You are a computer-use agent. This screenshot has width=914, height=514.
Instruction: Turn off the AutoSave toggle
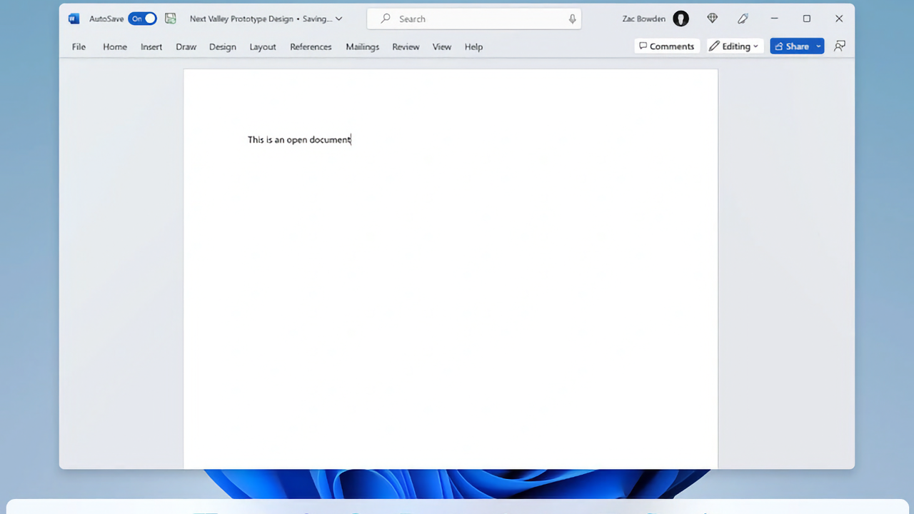143,19
